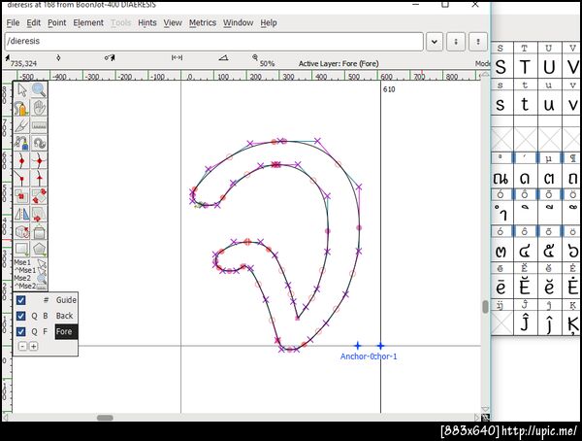Select the Anchor-0 anchor point cross

[x=357, y=346]
